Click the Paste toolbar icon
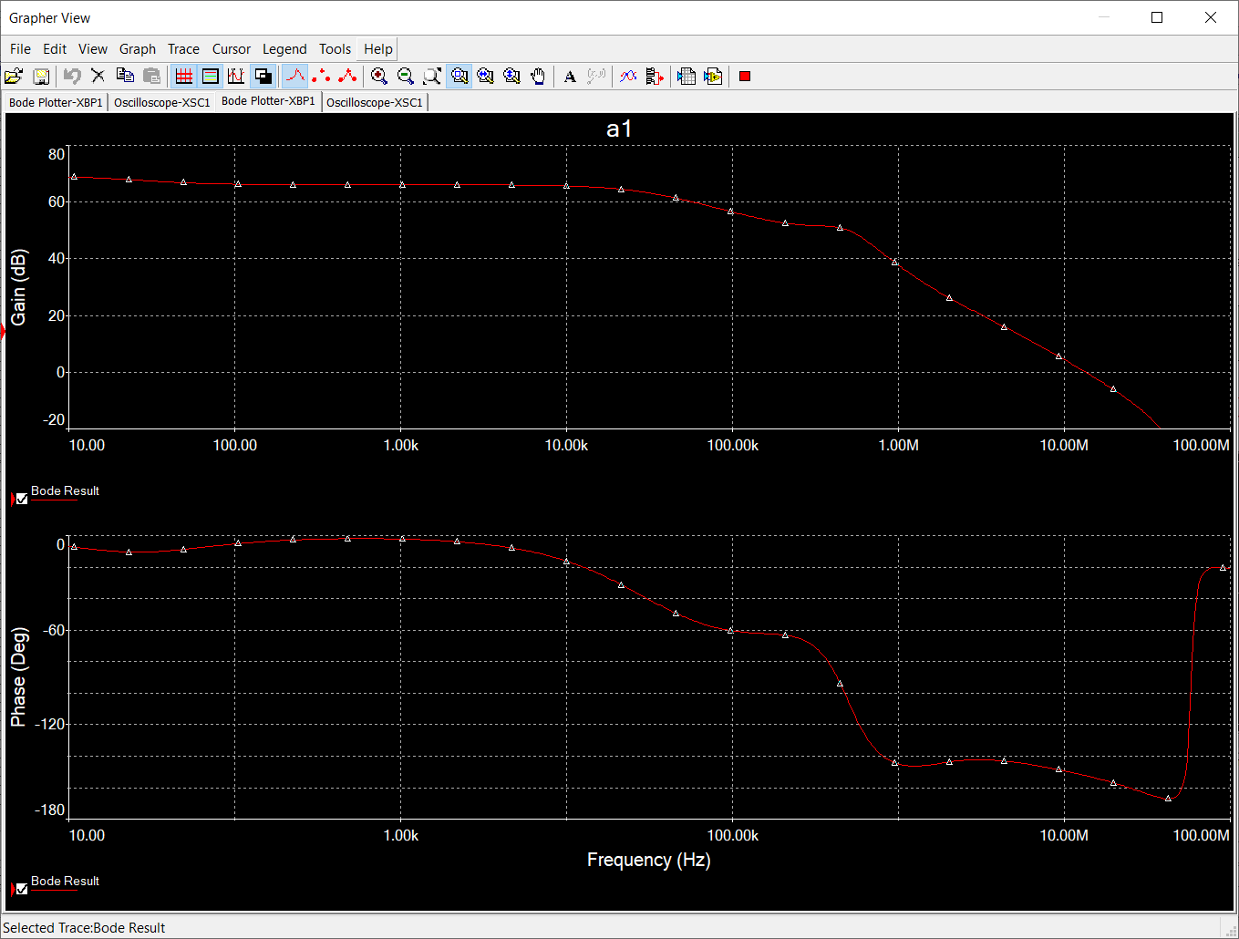 [x=151, y=77]
